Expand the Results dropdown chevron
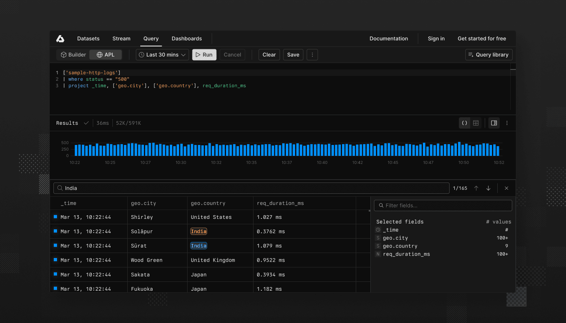566x323 pixels. click(86, 123)
